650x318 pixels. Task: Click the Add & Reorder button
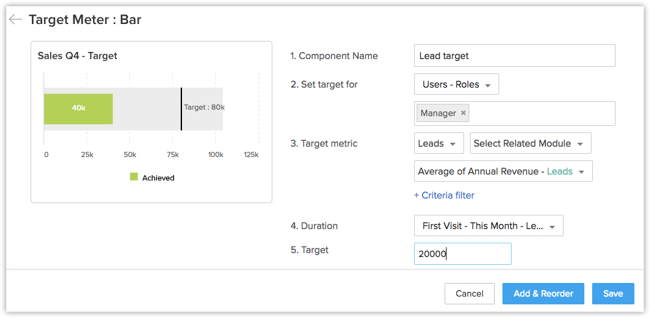coord(543,293)
